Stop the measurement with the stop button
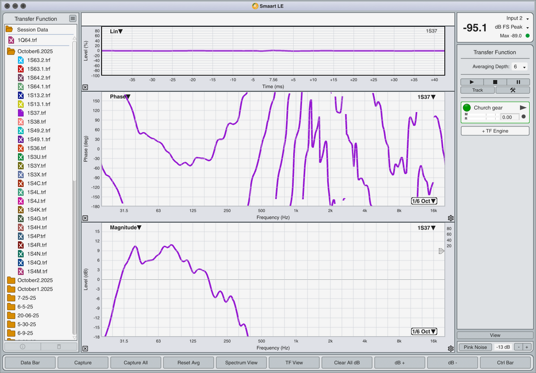Viewport: 536px width, 373px height. tap(495, 82)
